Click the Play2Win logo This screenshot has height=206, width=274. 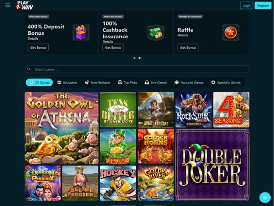(x=24, y=5)
